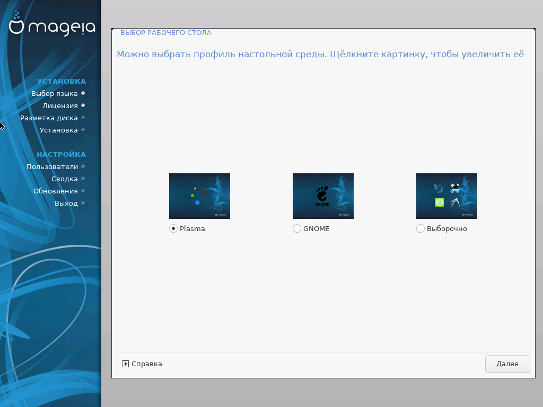Click the status dot next to Лицензия
543x407 pixels.
[83, 105]
